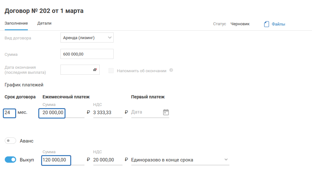Open the calendar for Первый платеж
Screen dimensions: 312x169
(x=166, y=112)
